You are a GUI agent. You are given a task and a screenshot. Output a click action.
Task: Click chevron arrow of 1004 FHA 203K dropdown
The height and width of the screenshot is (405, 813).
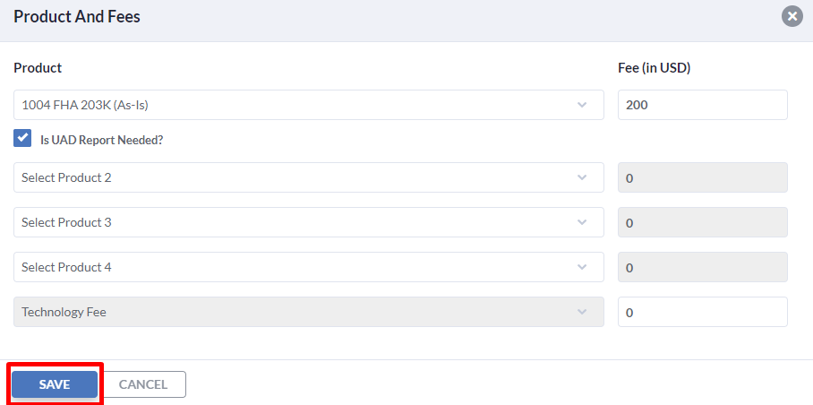pos(582,105)
